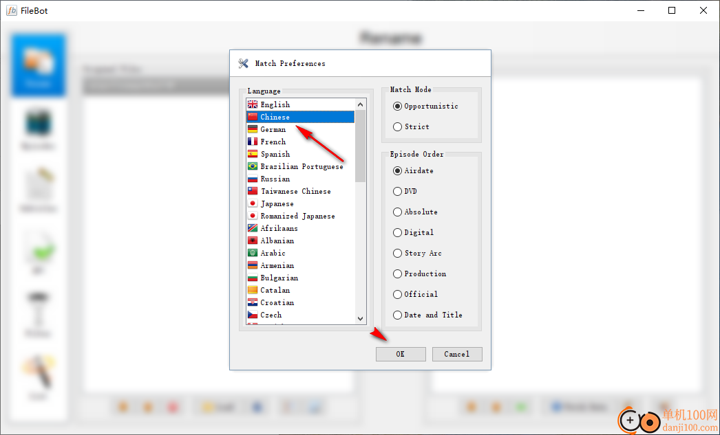Click the flag beside Arabic
The height and width of the screenshot is (435, 720).
[253, 253]
